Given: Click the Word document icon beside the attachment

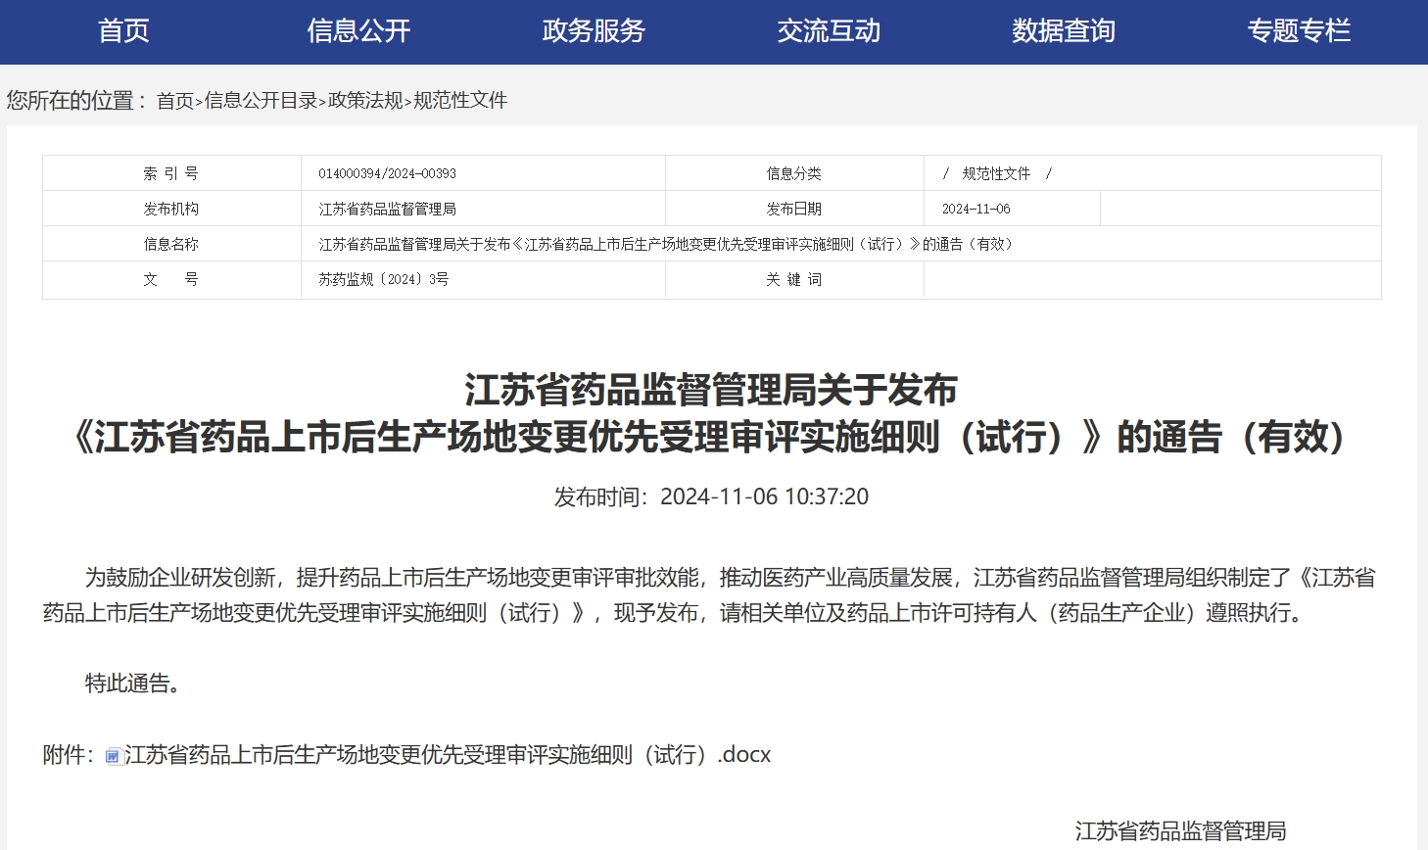Looking at the screenshot, I should pyautogui.click(x=114, y=756).
